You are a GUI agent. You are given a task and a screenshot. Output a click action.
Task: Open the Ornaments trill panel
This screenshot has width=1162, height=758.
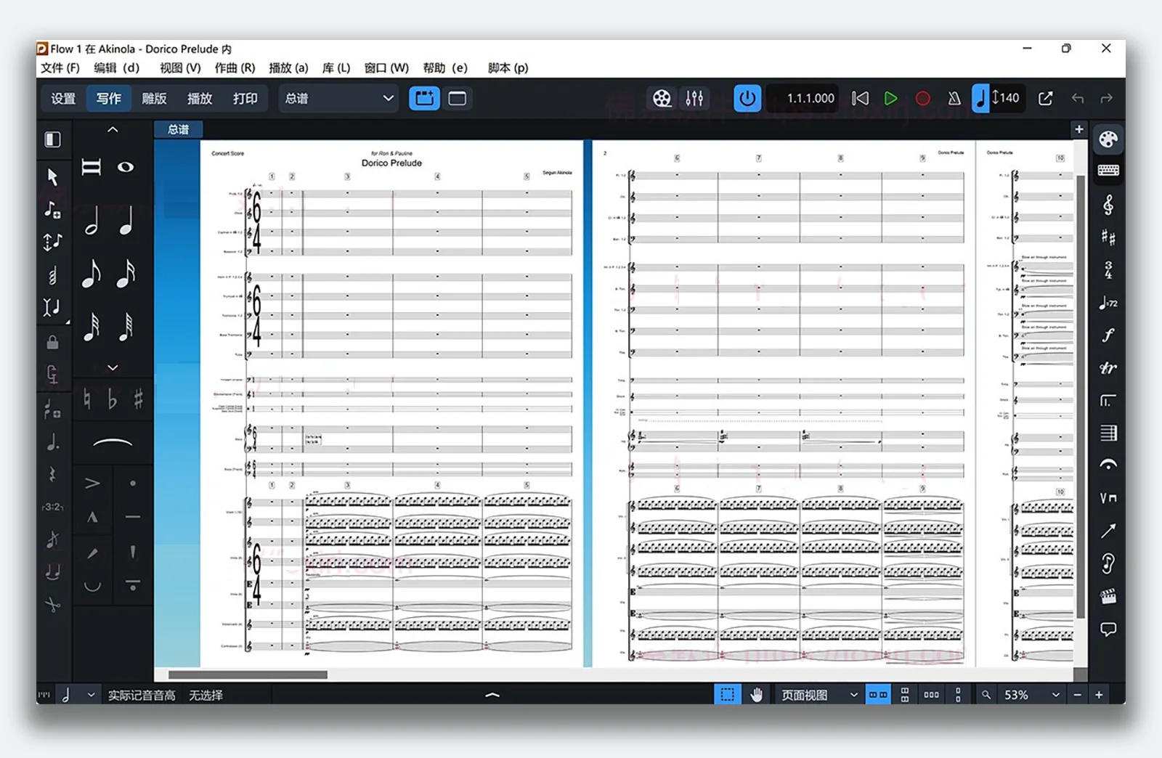pos(1108,367)
